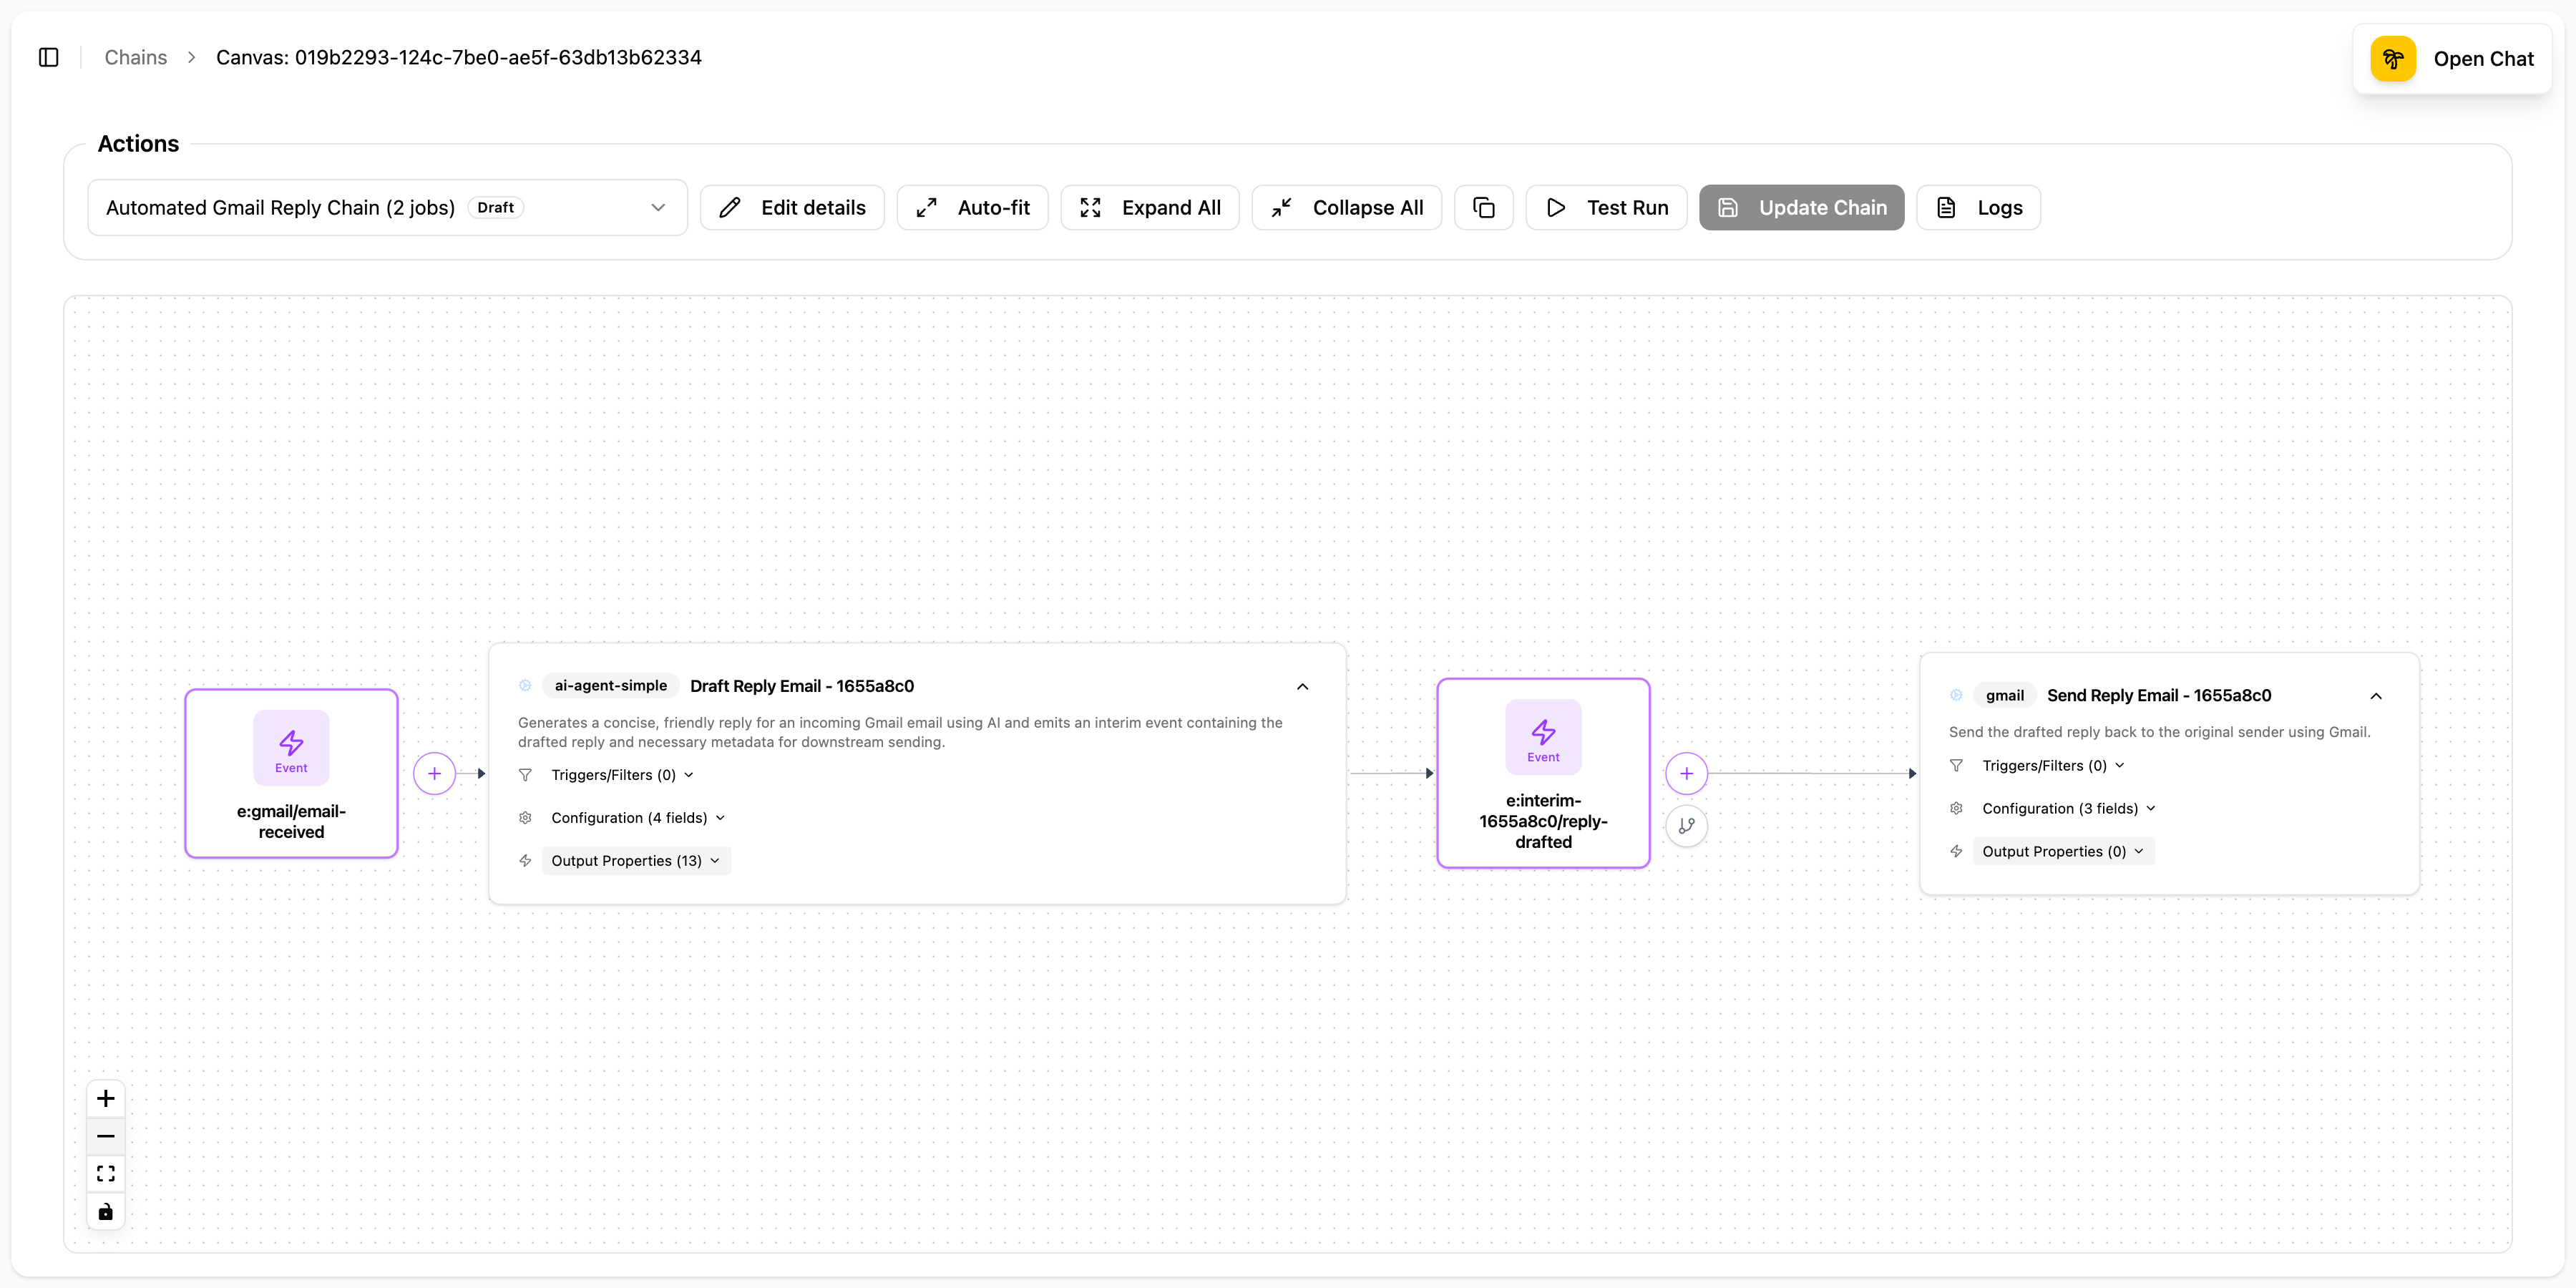Start a Test Run of the chain

(1606, 207)
